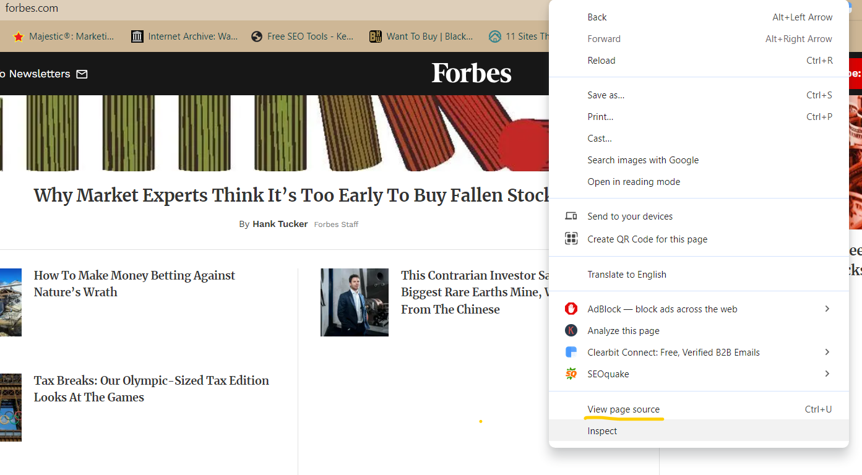Choose Search images with Google
The width and height of the screenshot is (862, 475).
coord(699,160)
